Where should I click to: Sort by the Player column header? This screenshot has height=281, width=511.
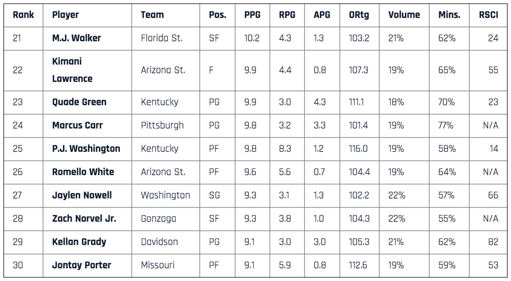(x=66, y=15)
